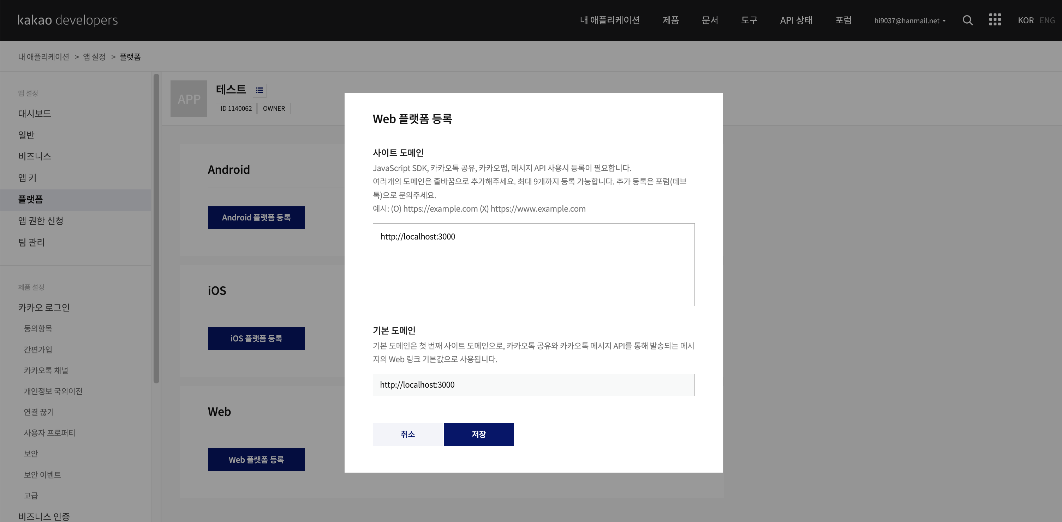This screenshot has width=1062, height=522.
Task: Click the search magnifier icon
Action: tap(968, 20)
